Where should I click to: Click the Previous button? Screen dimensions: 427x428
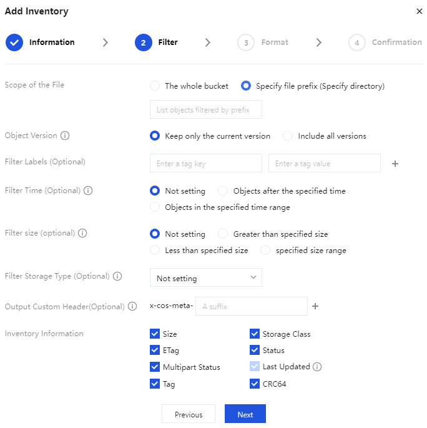[189, 414]
